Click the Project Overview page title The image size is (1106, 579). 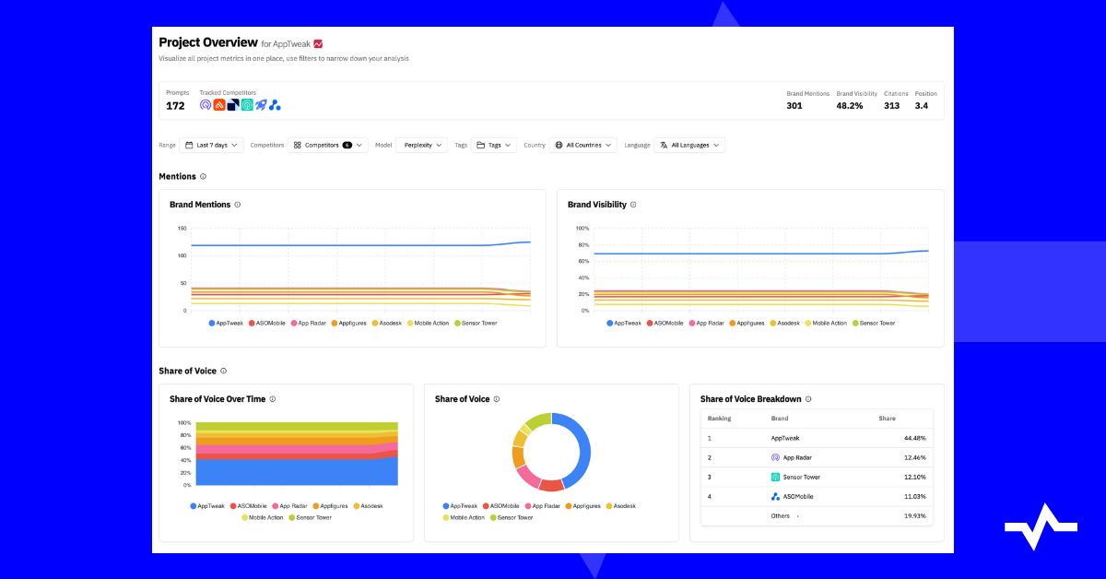pos(207,42)
